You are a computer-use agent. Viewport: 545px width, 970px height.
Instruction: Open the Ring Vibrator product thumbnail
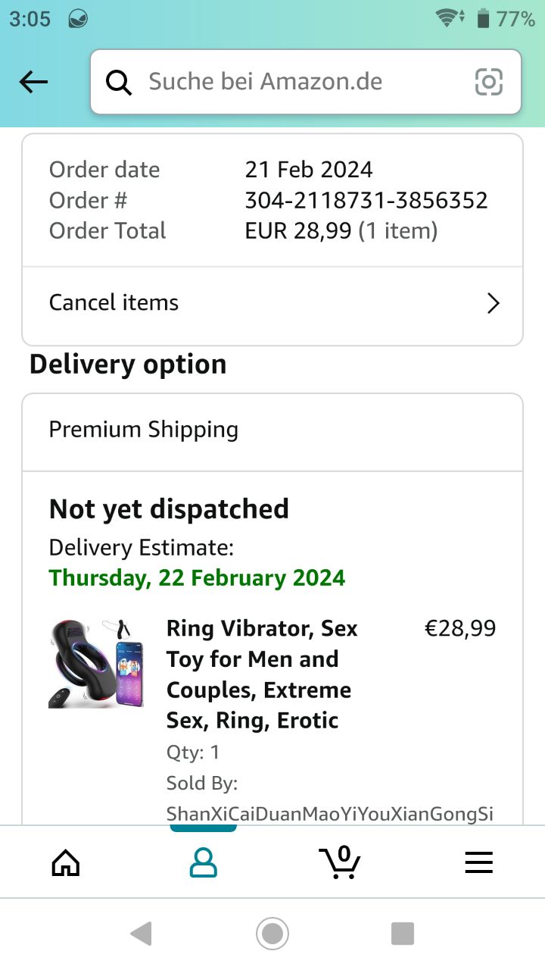(96, 663)
